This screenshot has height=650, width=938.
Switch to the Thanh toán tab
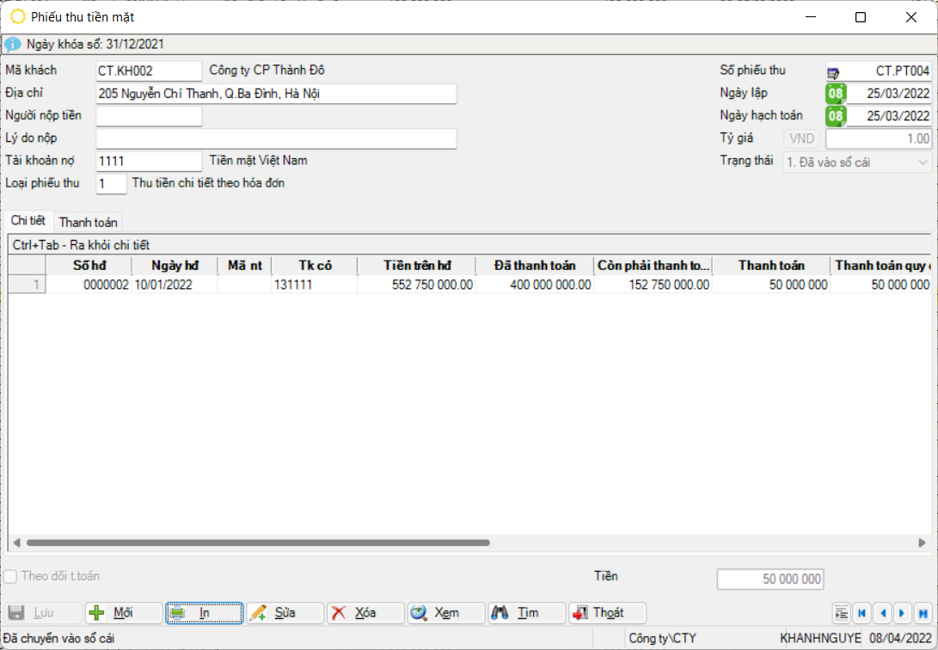tap(89, 222)
